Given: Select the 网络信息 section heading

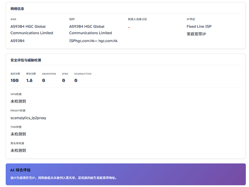Looking at the screenshot, I should click(17, 9).
